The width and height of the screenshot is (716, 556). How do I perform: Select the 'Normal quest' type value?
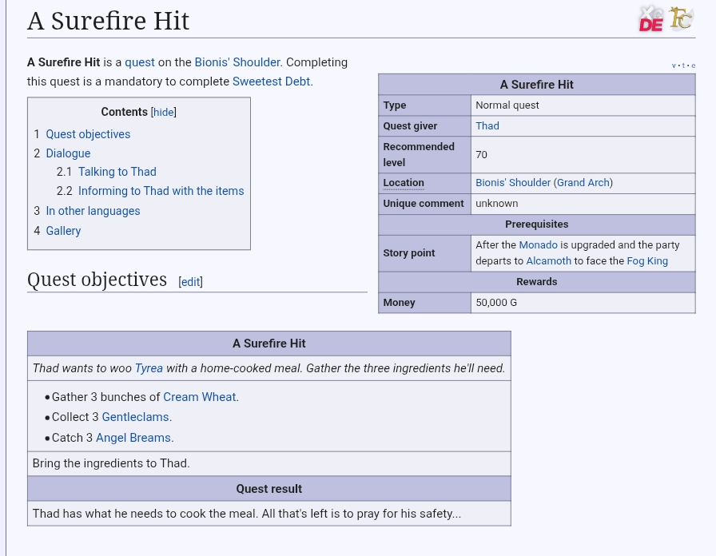pos(507,105)
